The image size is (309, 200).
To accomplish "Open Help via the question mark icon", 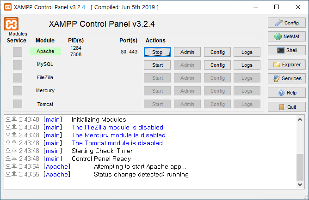I will pyautogui.click(x=286, y=93).
